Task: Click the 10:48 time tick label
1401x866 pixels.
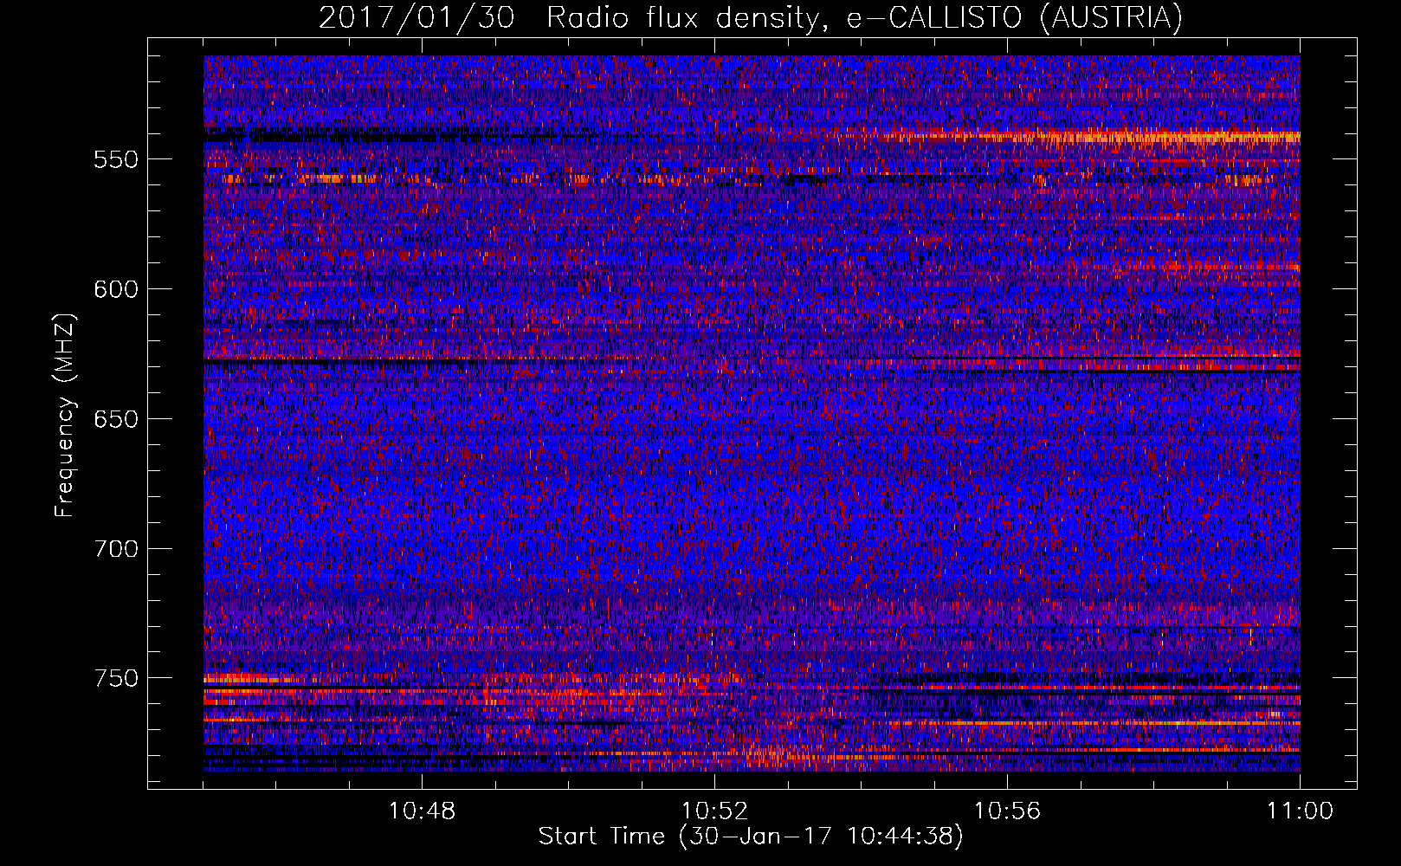Action: point(422,811)
